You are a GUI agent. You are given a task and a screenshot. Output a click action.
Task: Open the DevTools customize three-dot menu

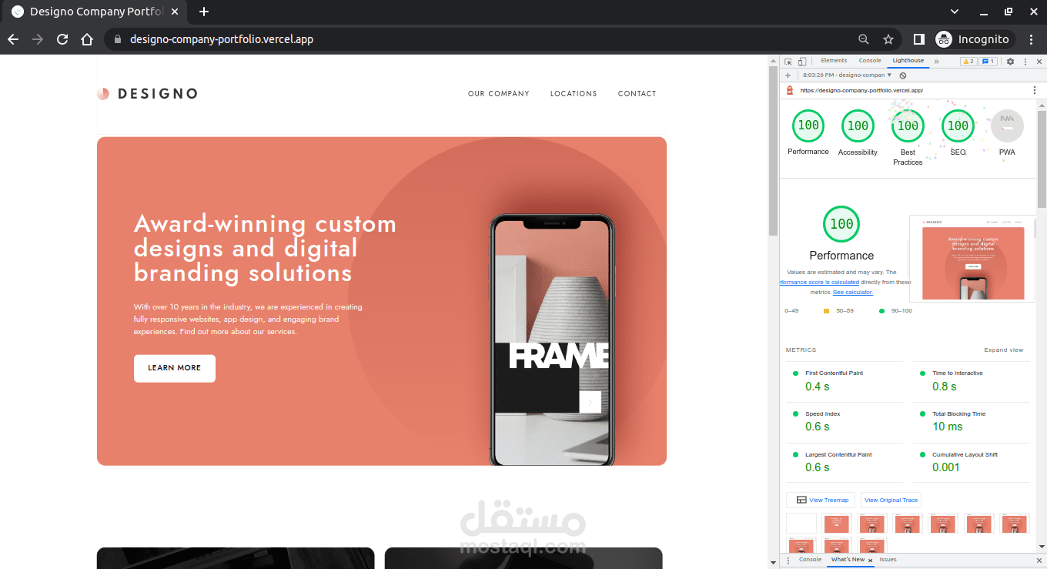point(1025,62)
